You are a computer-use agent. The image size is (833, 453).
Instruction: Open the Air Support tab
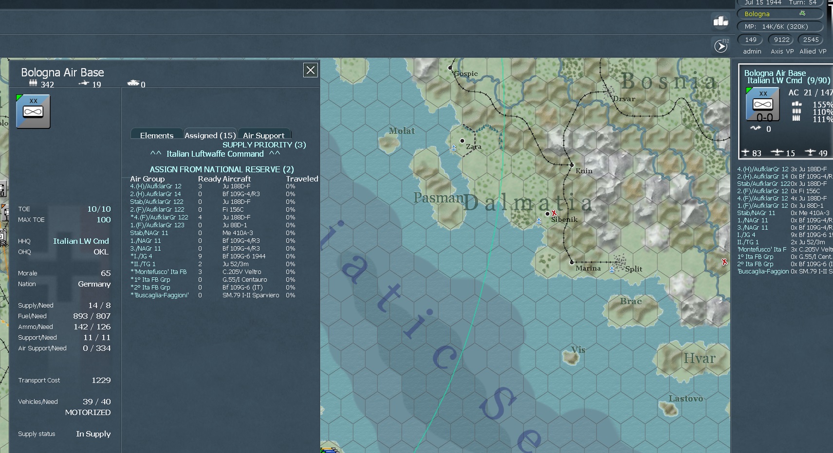[263, 135]
